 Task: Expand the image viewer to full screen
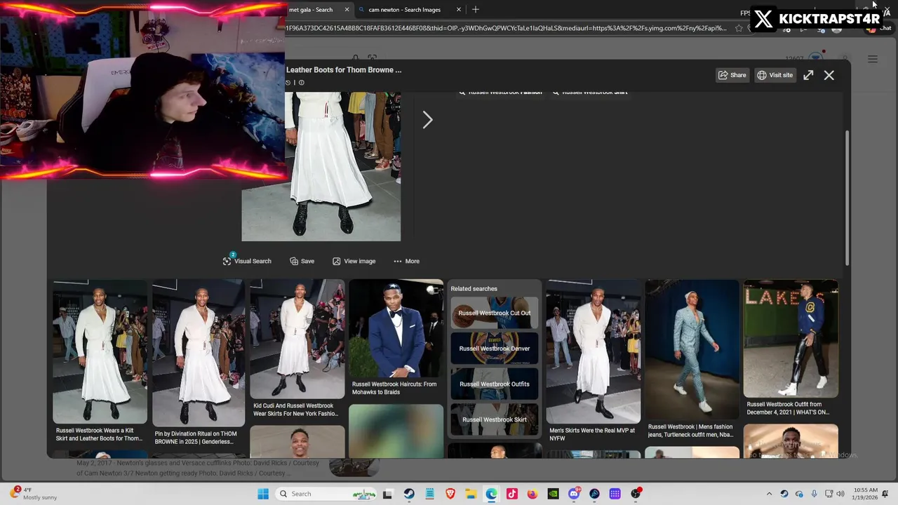[x=808, y=75]
